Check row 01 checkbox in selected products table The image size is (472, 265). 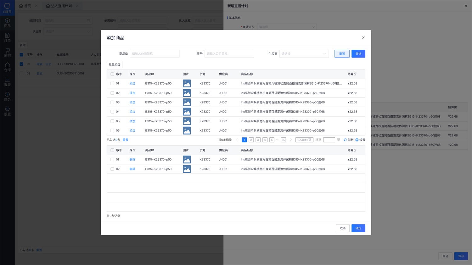click(x=112, y=160)
